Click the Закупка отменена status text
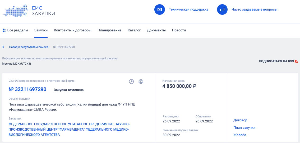This screenshot has width=300, height=143. click(x=69, y=90)
